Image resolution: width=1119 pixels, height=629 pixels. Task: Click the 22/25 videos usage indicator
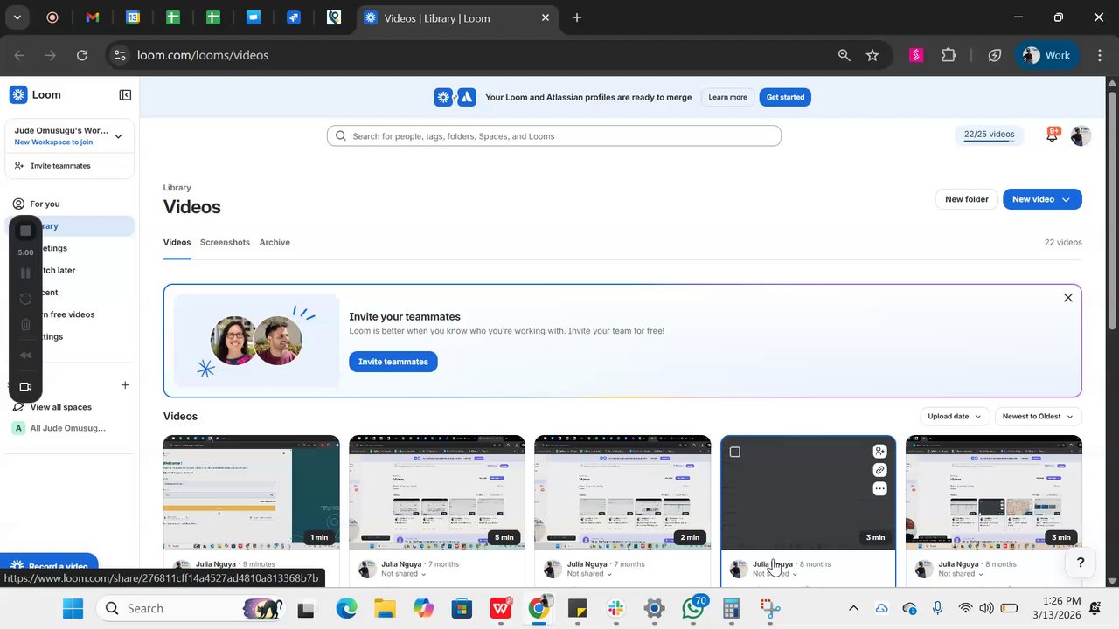(989, 135)
